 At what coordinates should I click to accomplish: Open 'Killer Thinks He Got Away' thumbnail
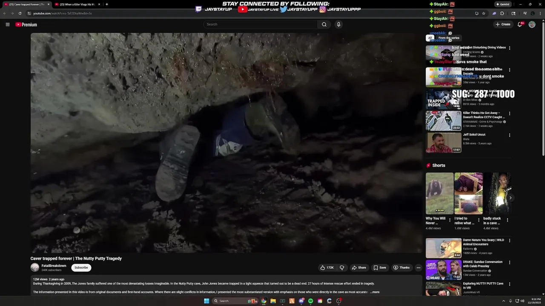pos(444,121)
